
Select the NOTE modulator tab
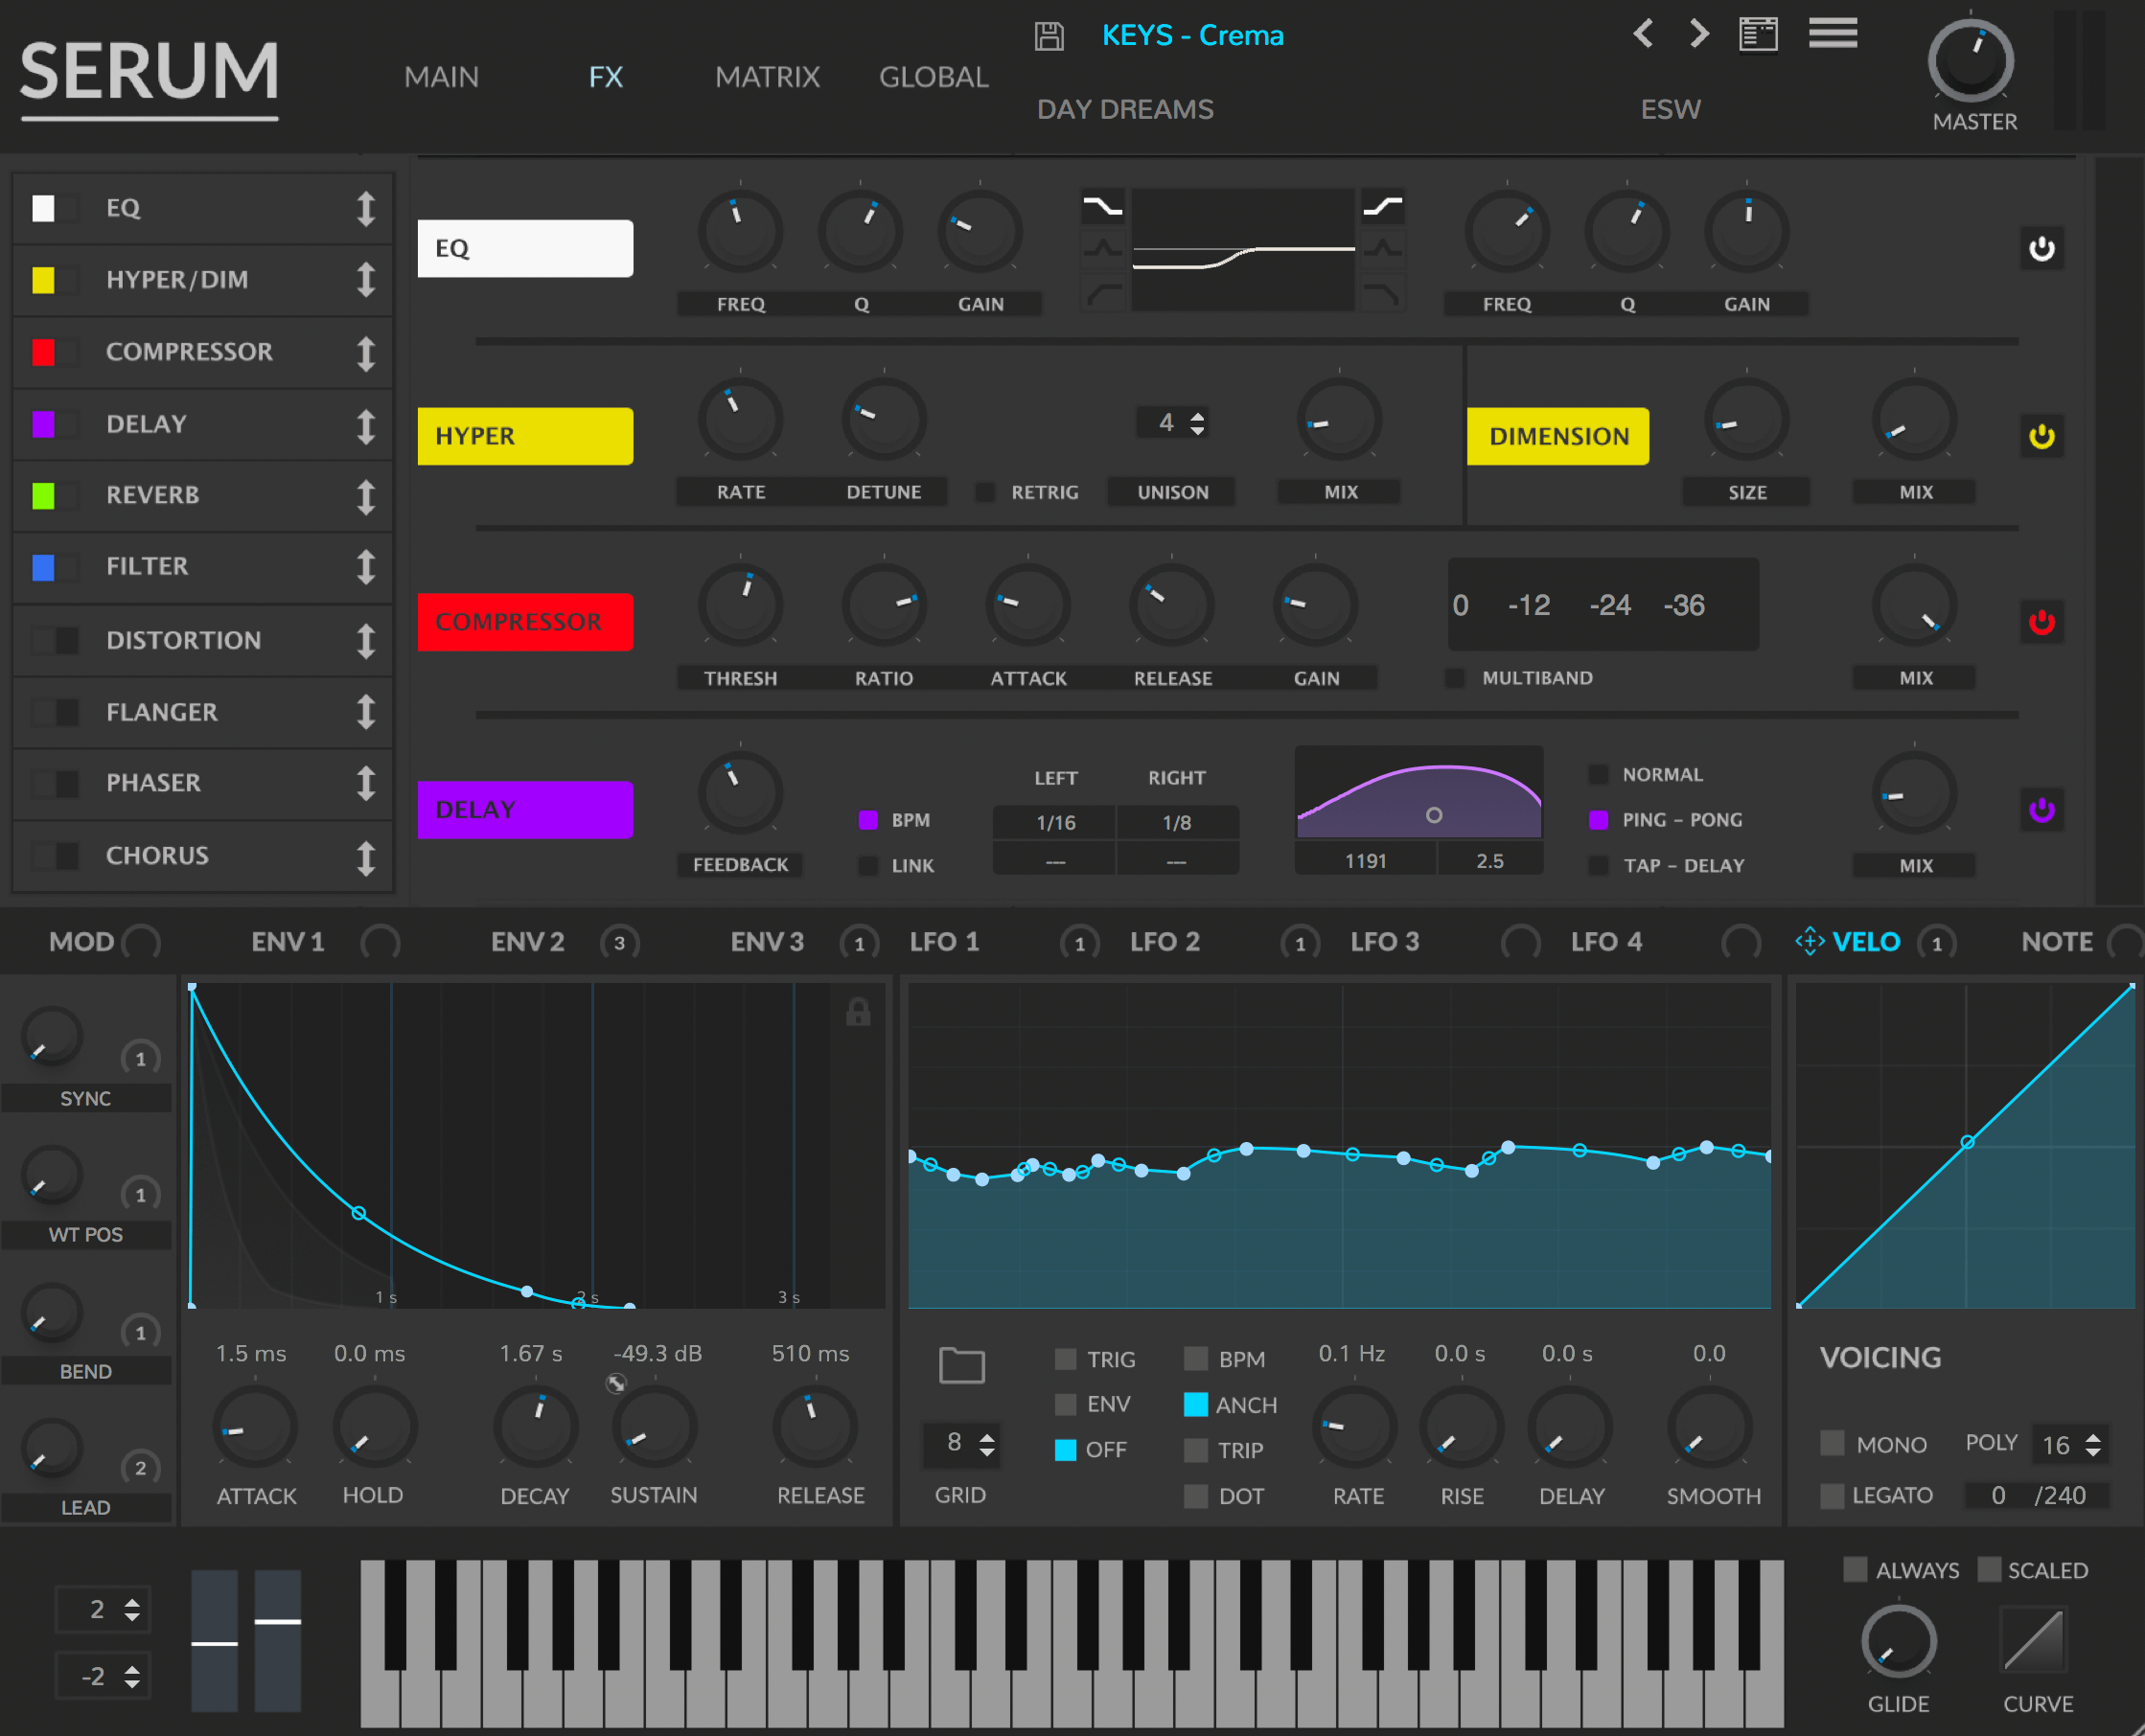[x=2057, y=942]
